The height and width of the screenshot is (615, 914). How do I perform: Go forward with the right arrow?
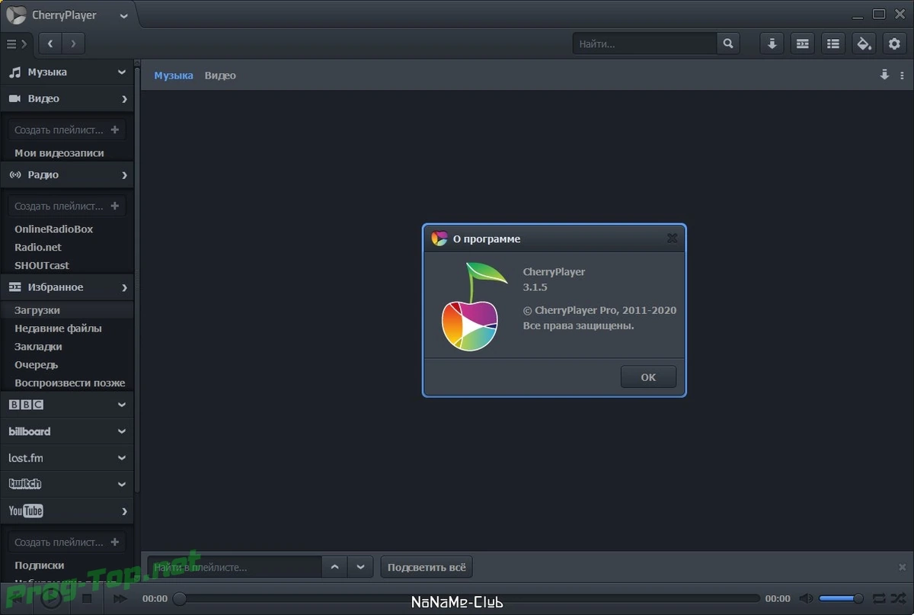[73, 43]
